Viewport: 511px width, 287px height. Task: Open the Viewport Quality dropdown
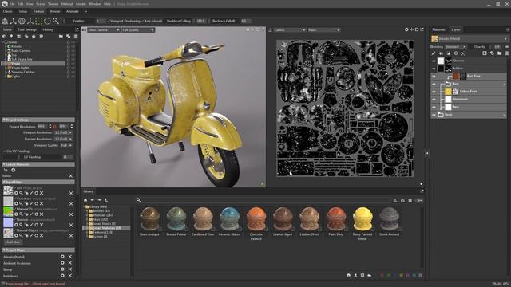point(66,145)
